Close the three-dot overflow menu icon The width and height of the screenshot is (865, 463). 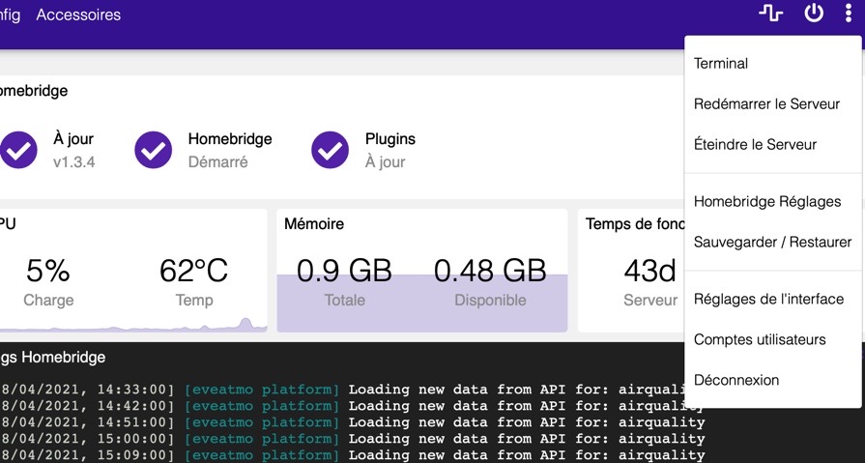tap(849, 13)
